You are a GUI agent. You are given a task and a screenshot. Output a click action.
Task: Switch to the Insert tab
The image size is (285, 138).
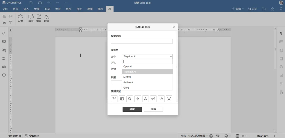[26, 9]
